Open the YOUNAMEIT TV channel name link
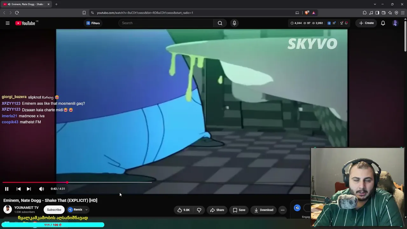 [26, 208]
